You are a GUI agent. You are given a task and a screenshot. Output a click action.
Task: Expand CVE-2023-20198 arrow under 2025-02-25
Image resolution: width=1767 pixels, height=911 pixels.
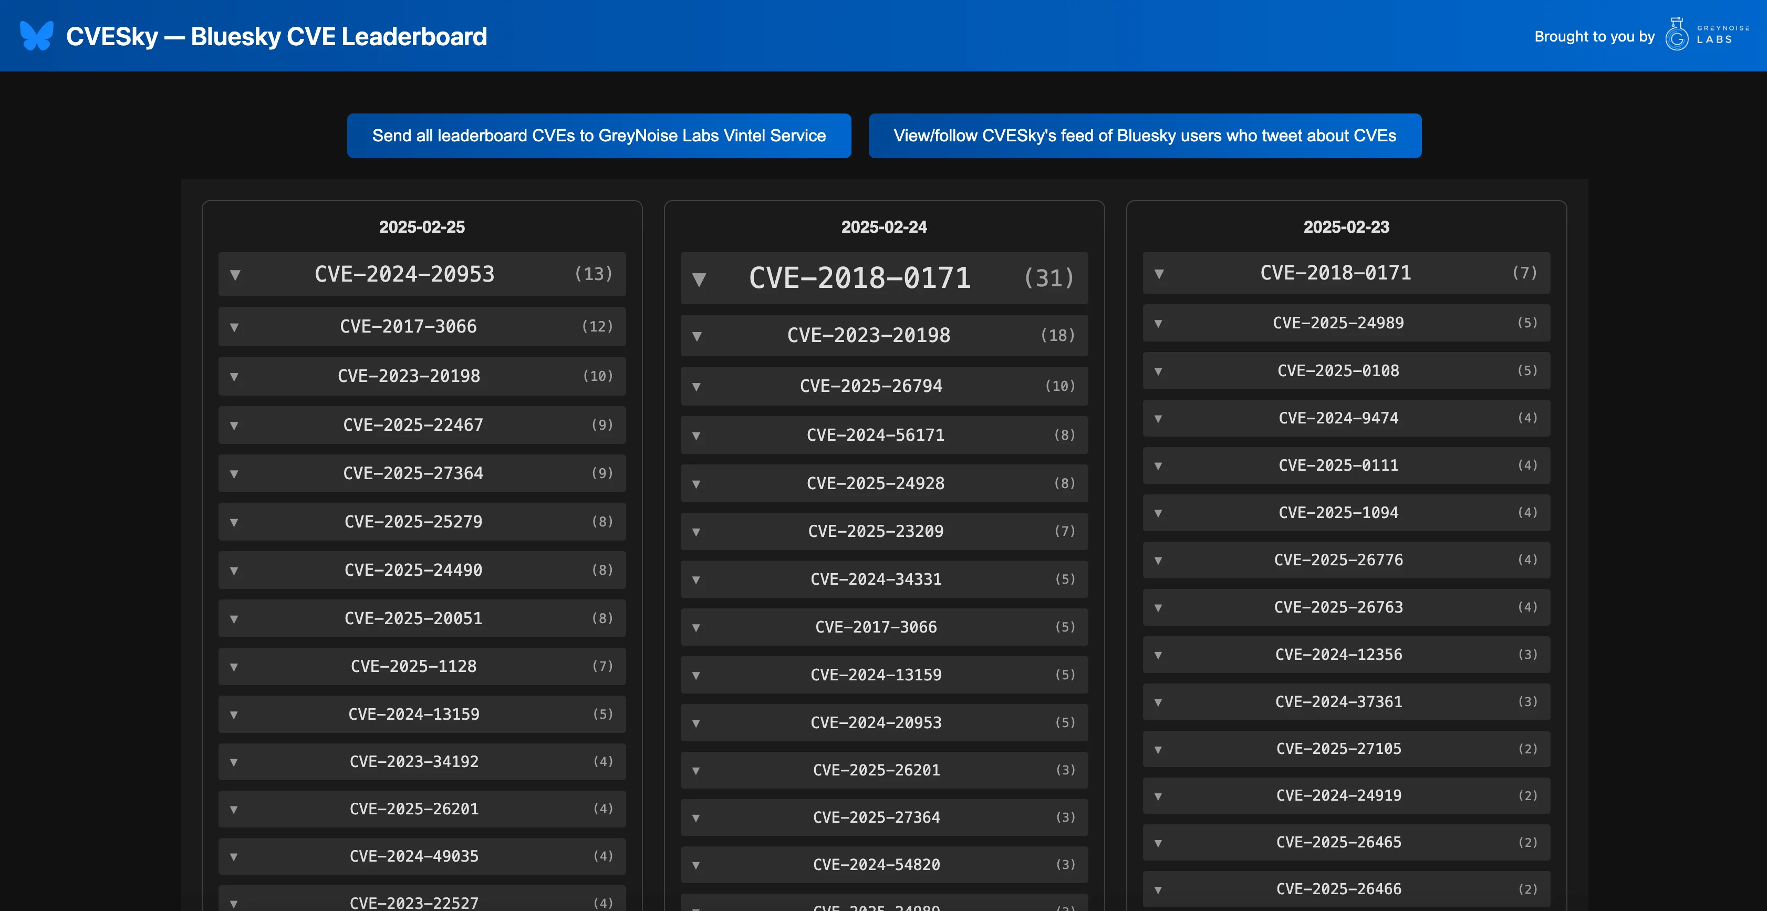click(235, 377)
